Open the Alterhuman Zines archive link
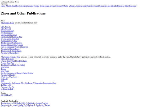Image resolution: width=143 pixels, height=107 pixels. click(x=7, y=23)
